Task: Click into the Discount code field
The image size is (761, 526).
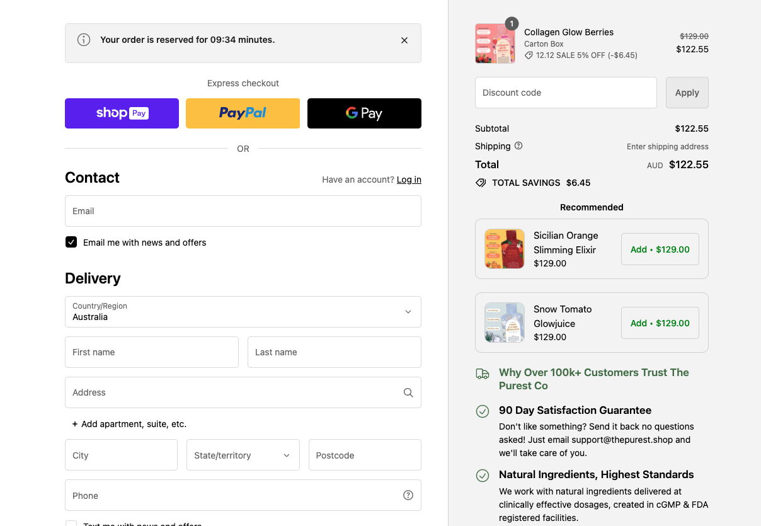Action: click(x=566, y=93)
